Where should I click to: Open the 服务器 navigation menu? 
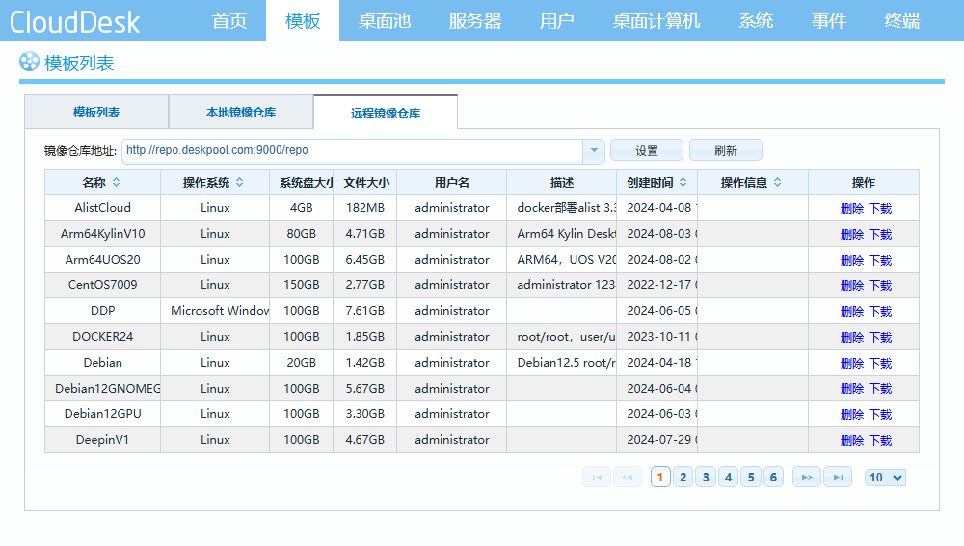tap(475, 21)
